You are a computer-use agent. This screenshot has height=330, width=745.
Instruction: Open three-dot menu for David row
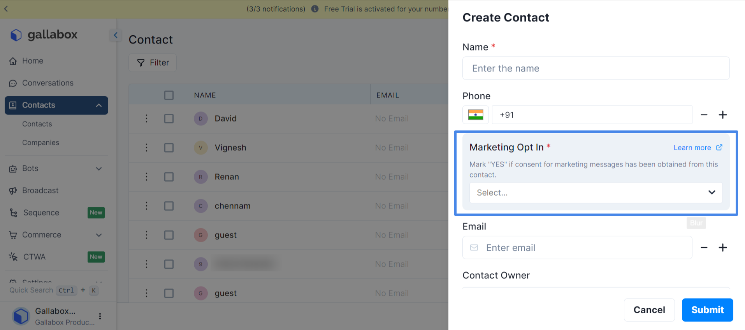click(x=146, y=118)
